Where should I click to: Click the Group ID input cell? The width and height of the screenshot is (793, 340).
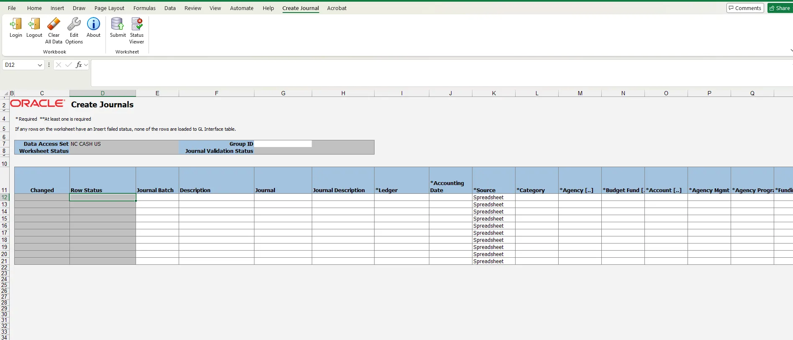(x=283, y=144)
